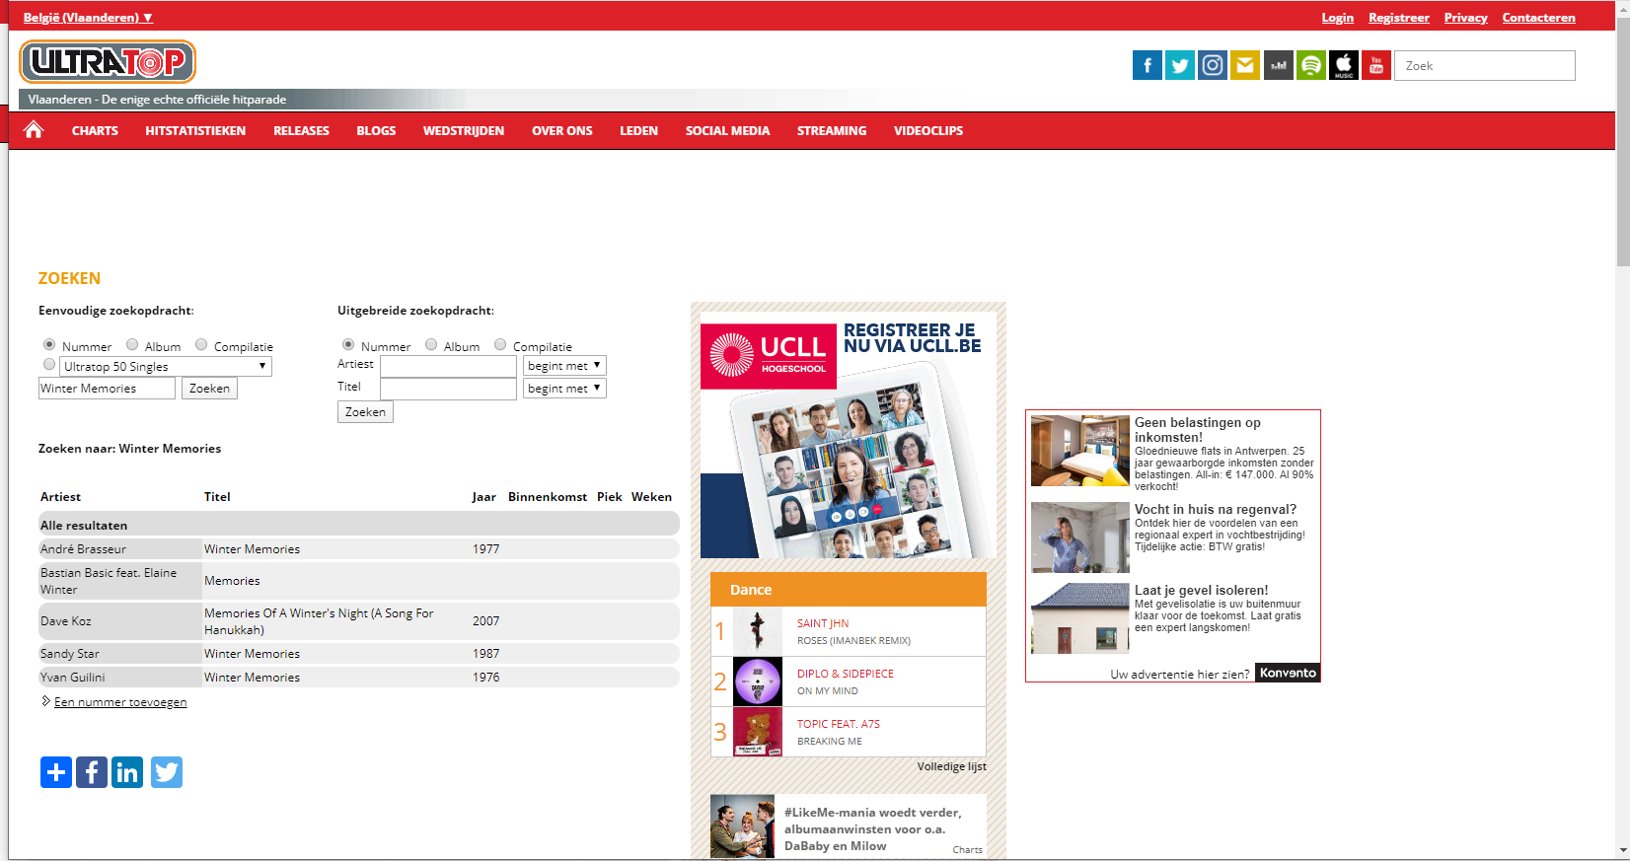Open the België (Vlaanderen) country selector
The width and height of the screenshot is (1630, 861).
(88, 18)
